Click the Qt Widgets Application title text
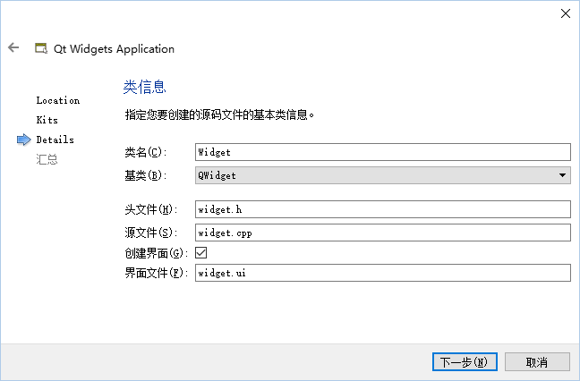 pos(114,49)
